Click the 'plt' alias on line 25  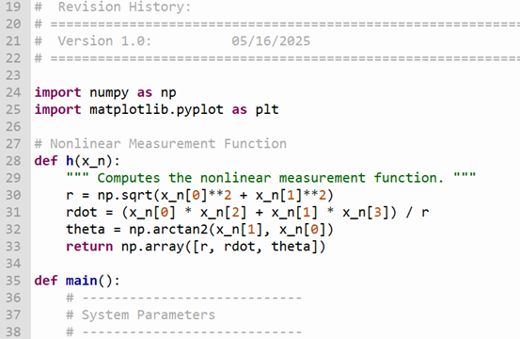click(x=267, y=110)
